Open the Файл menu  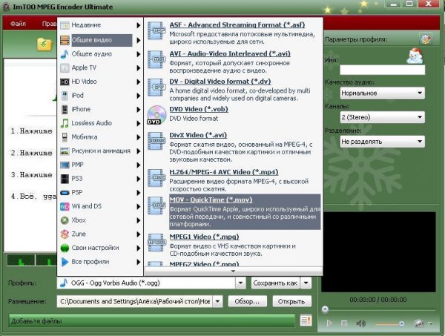[18, 24]
